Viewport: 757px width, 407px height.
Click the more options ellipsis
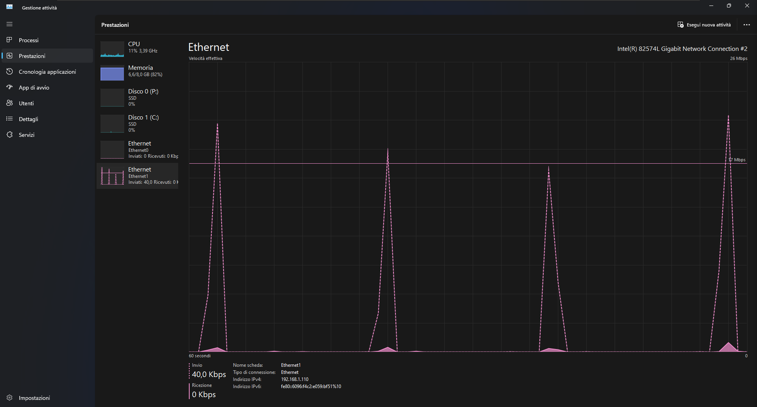(746, 24)
